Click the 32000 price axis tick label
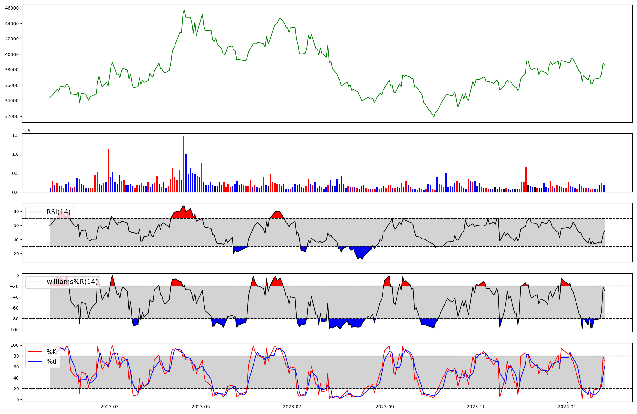 tap(12, 117)
